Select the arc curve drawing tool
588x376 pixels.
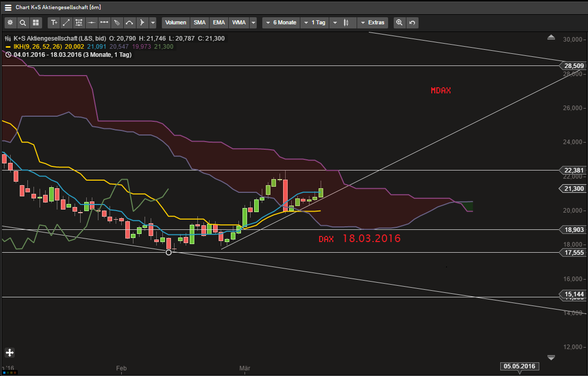[x=129, y=22]
